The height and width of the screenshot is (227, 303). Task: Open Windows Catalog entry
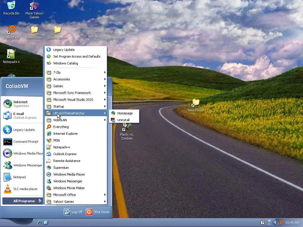point(76,63)
